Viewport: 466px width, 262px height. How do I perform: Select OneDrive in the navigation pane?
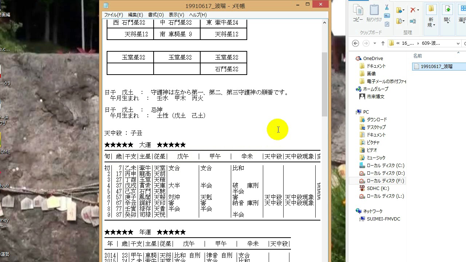[373, 58]
